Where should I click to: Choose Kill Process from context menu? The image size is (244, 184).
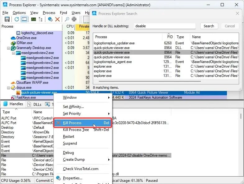83,123
